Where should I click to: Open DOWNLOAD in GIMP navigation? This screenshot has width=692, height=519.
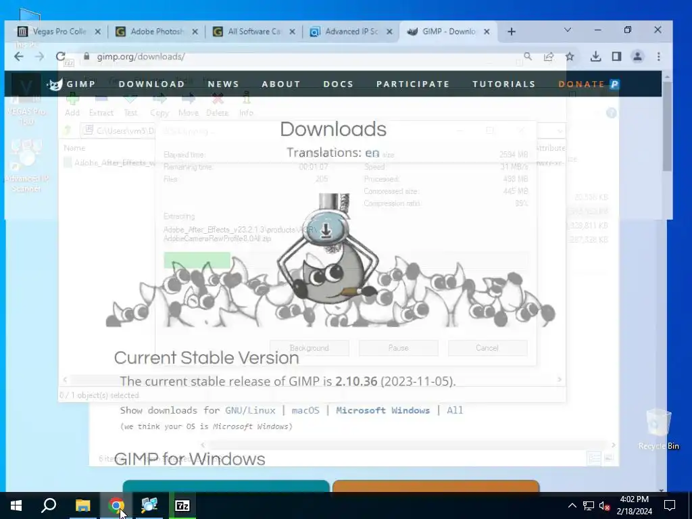pyautogui.click(x=152, y=84)
